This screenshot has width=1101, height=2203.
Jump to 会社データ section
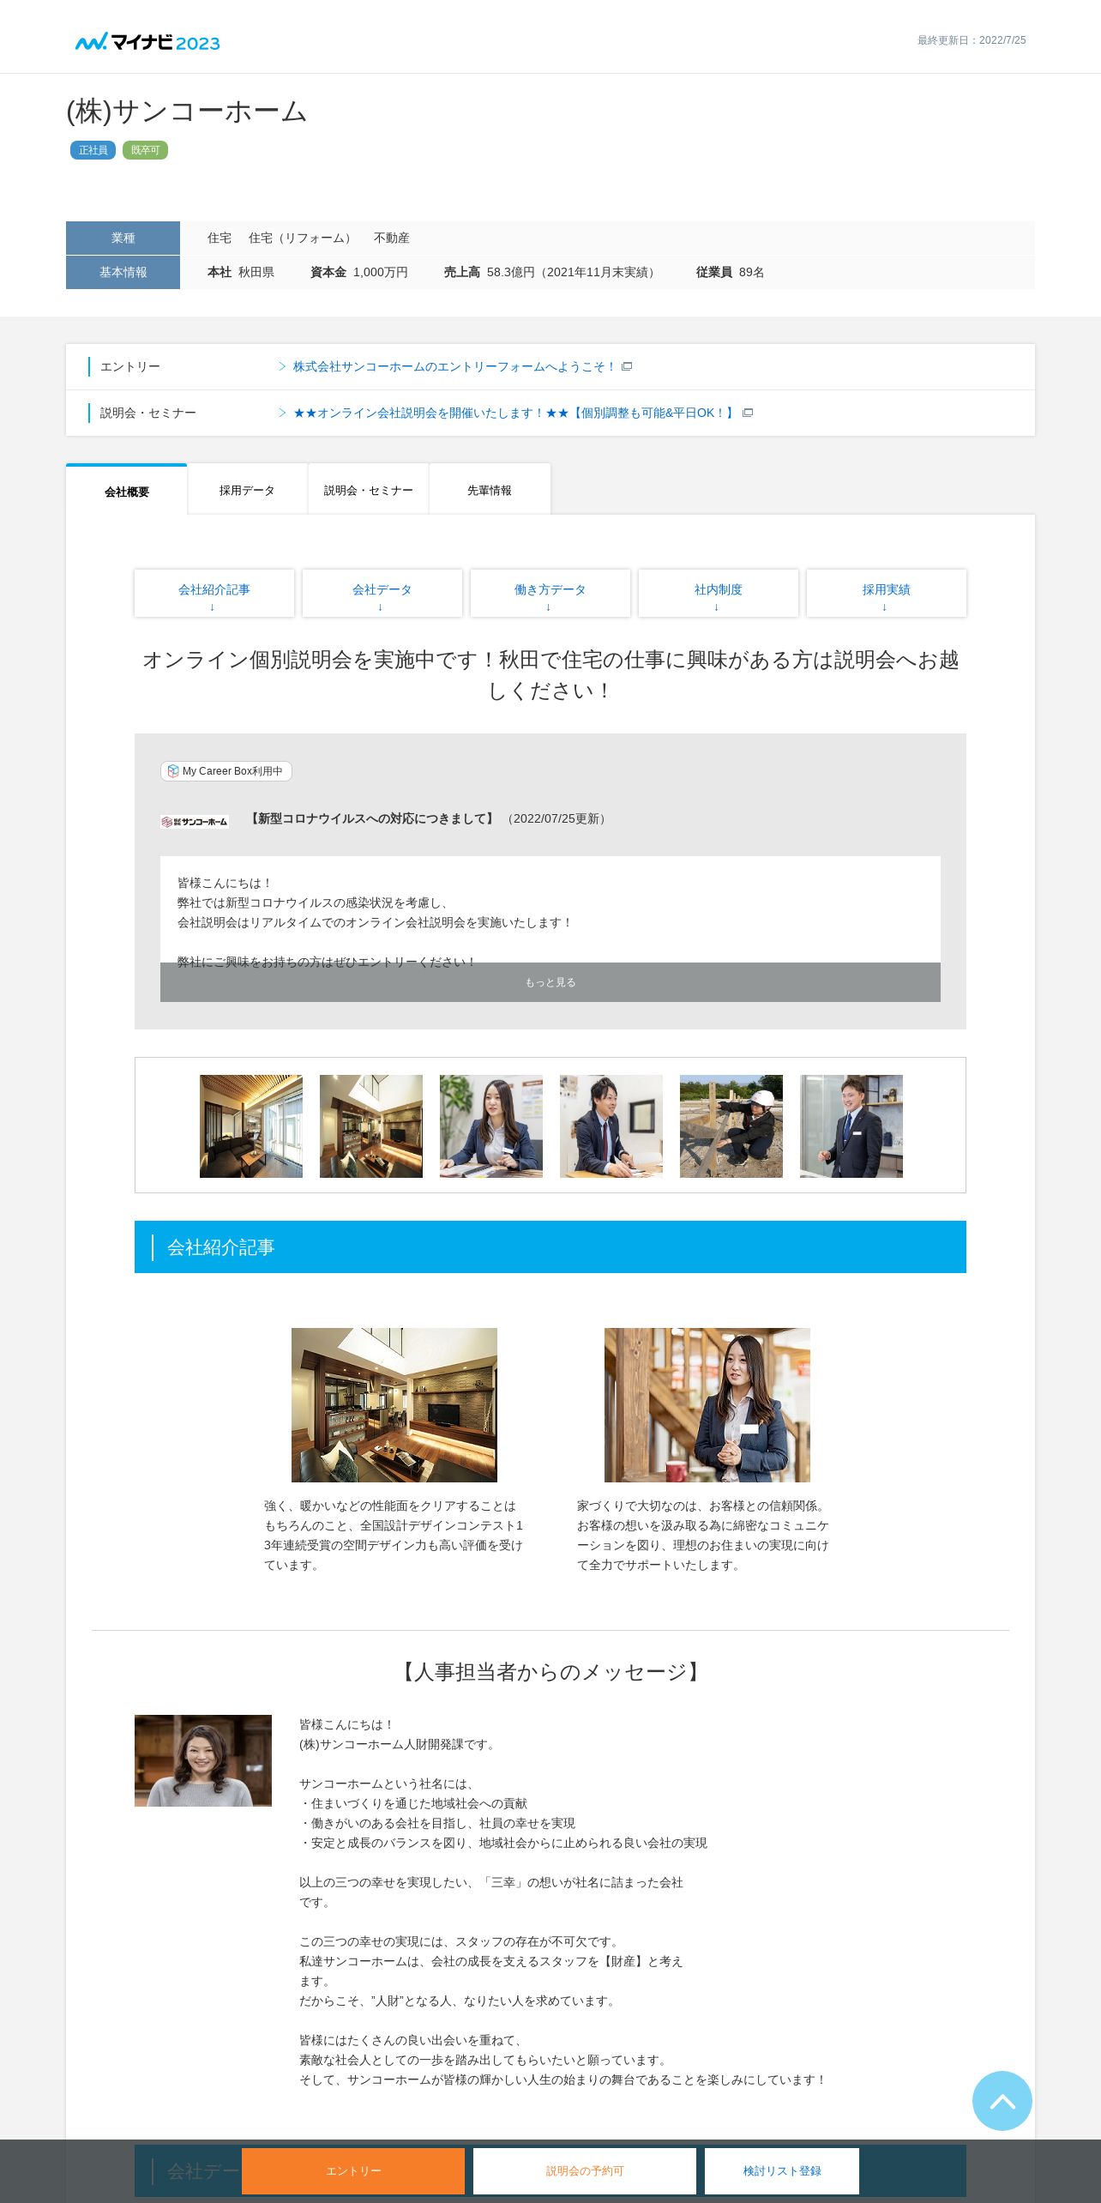click(x=382, y=593)
